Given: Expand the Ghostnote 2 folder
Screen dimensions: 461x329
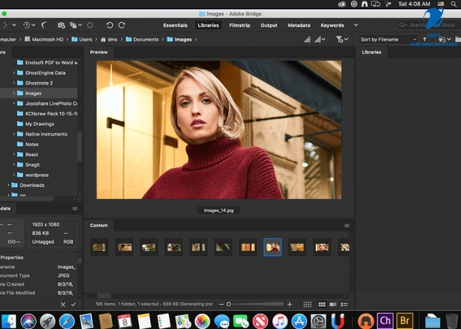Looking at the screenshot, I should tap(14, 83).
